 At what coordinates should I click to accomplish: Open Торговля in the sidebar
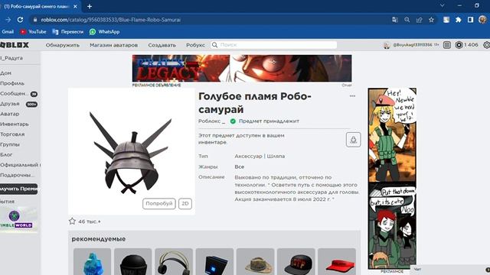pos(12,134)
